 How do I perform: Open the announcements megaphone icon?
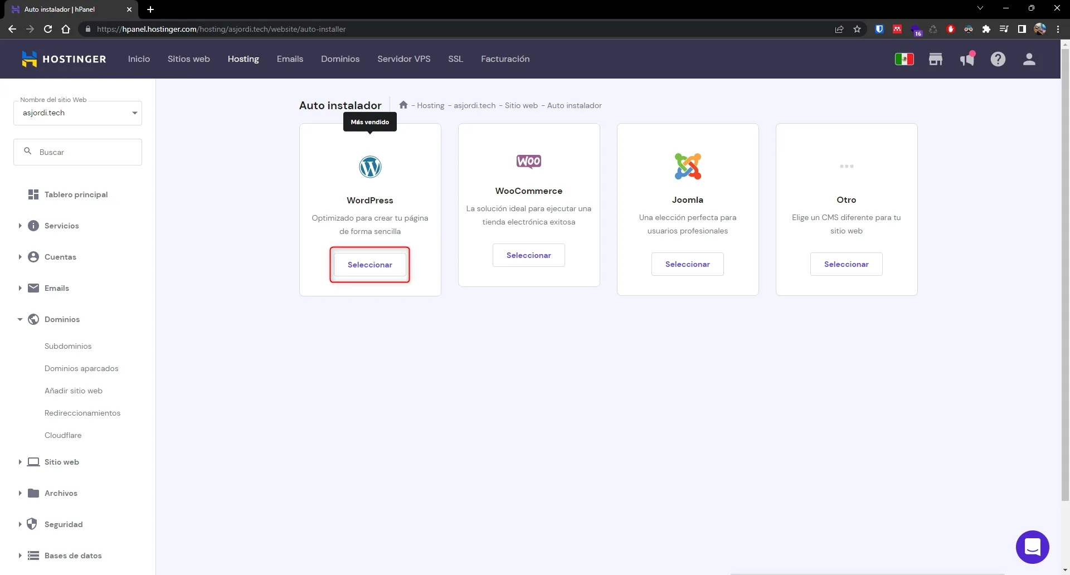(967, 59)
